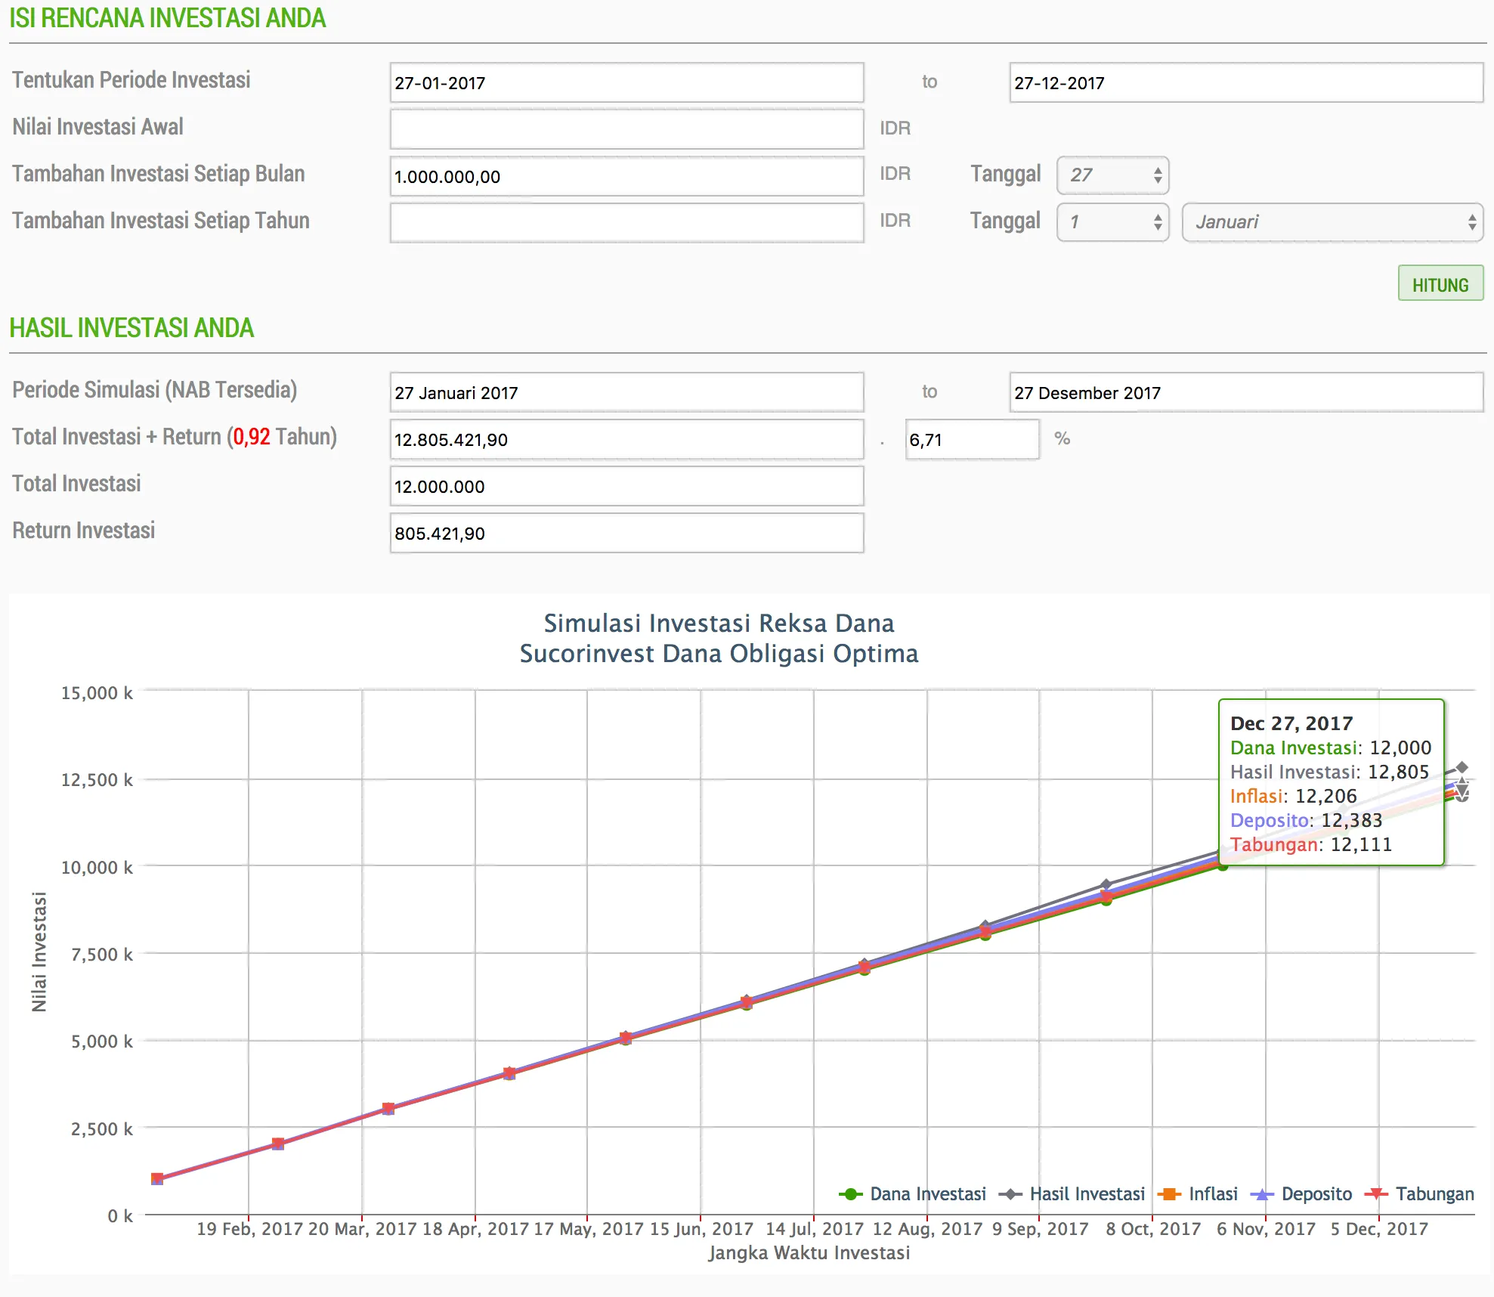Click end date field 27-12-2017
The image size is (1494, 1297).
(x=1245, y=83)
